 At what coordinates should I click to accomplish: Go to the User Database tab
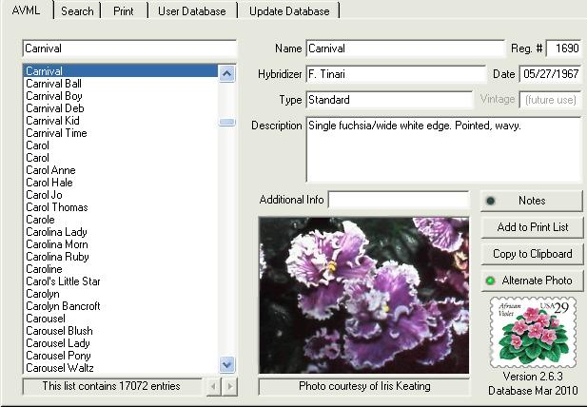click(x=192, y=11)
